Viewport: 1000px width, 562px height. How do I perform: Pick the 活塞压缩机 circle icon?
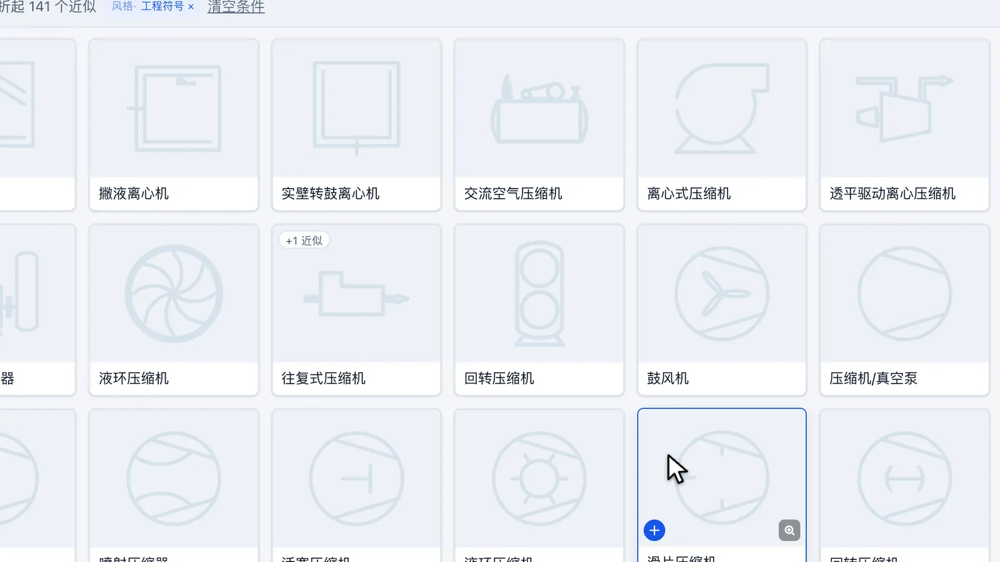356,478
